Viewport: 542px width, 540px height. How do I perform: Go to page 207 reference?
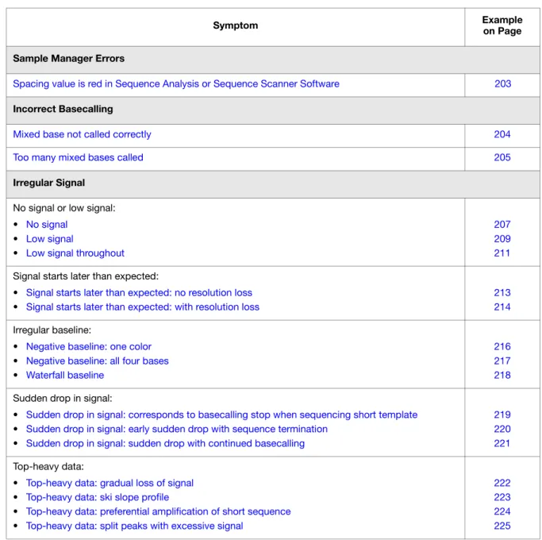pyautogui.click(x=502, y=225)
